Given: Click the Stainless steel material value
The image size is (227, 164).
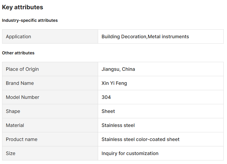Looking at the screenshot, I should click(x=118, y=125).
